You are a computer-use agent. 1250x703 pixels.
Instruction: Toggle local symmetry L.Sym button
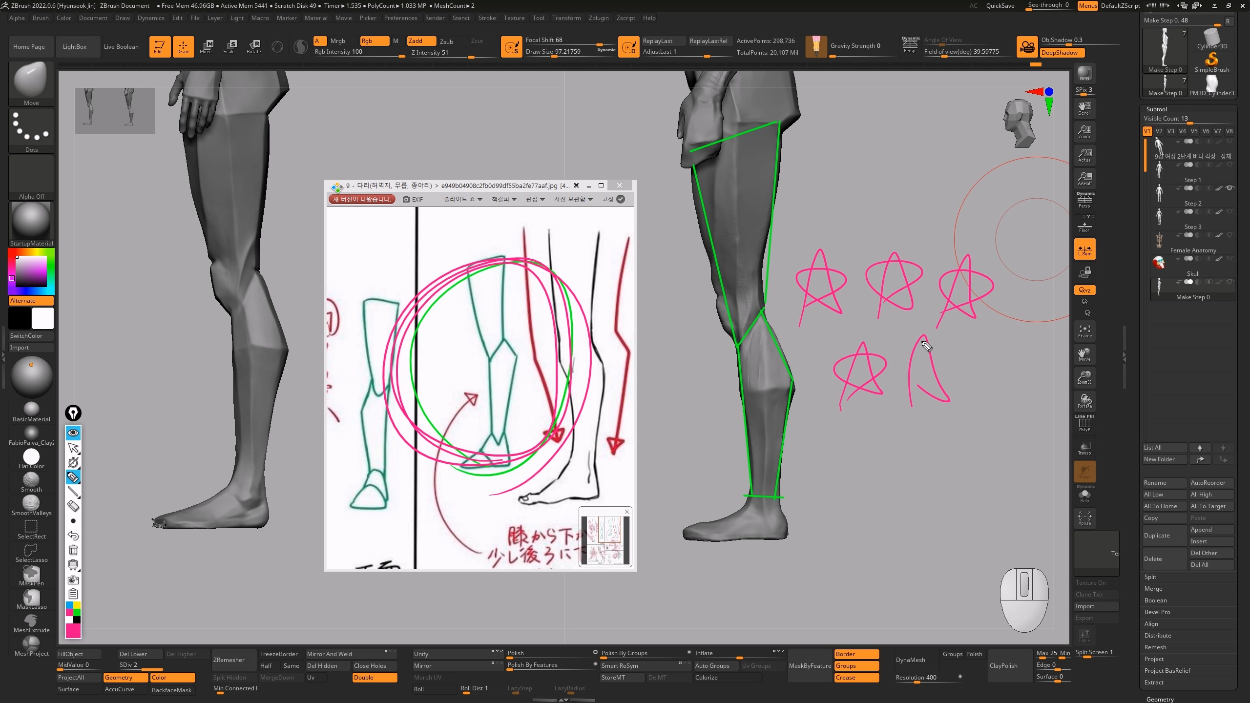(1084, 249)
